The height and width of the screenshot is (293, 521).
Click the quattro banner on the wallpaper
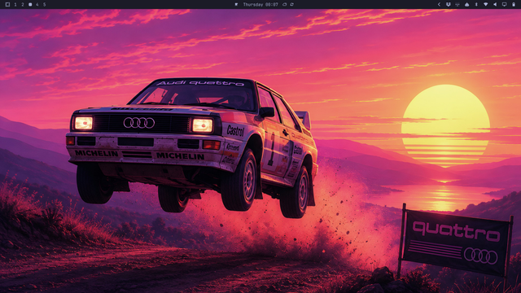pos(456,243)
